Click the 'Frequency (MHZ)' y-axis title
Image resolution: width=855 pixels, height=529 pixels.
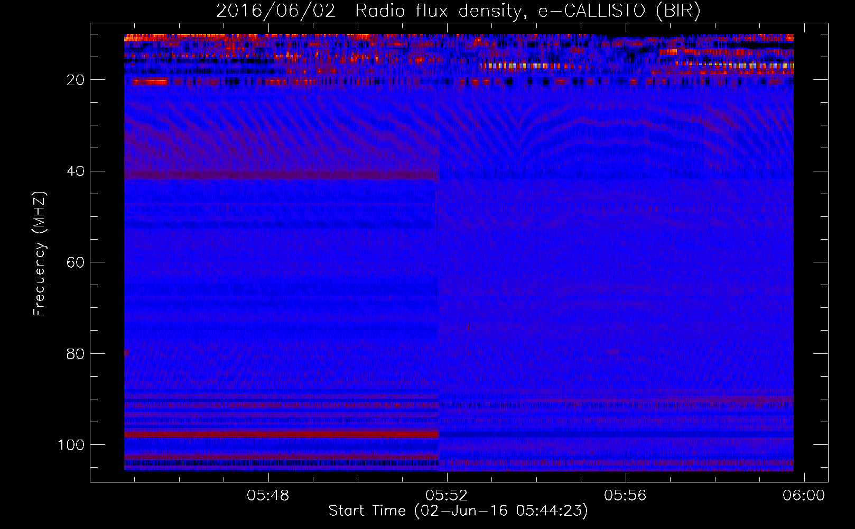(x=40, y=253)
